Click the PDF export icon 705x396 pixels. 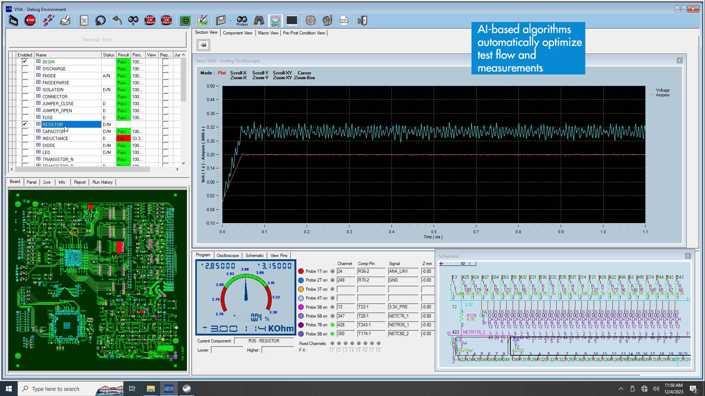click(x=344, y=21)
